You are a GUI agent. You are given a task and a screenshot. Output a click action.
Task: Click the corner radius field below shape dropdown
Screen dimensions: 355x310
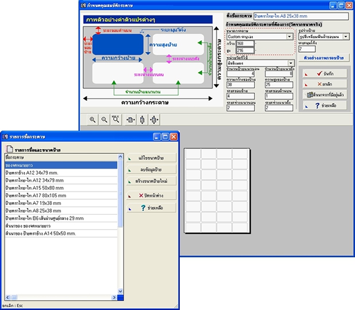click(307, 49)
